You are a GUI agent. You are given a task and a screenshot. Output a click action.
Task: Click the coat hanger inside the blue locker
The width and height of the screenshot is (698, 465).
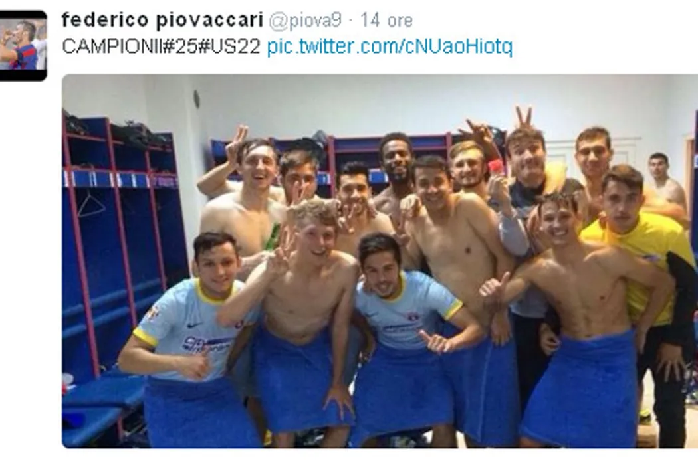tap(91, 205)
